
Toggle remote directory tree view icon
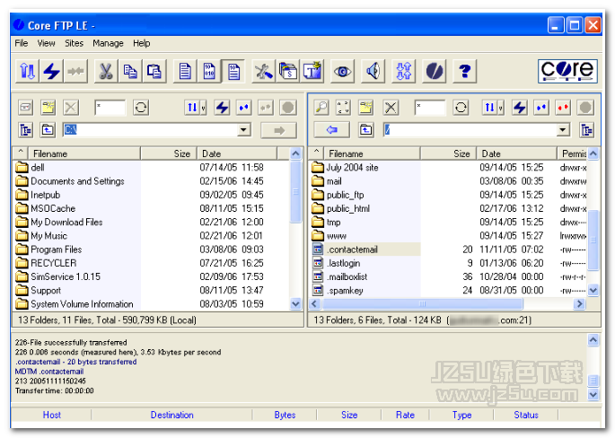pyautogui.click(x=587, y=130)
